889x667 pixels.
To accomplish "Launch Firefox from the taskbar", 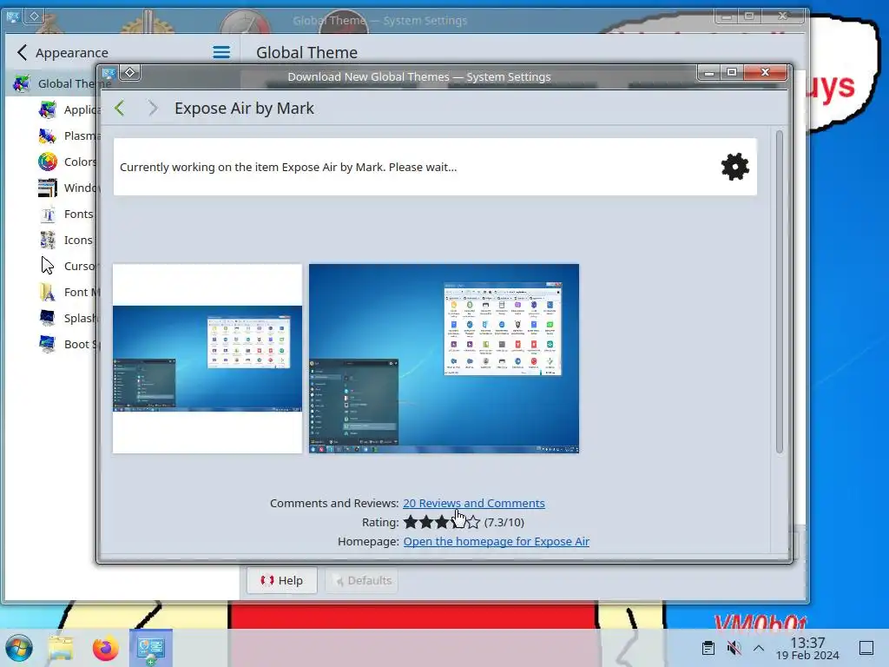I will [x=105, y=648].
